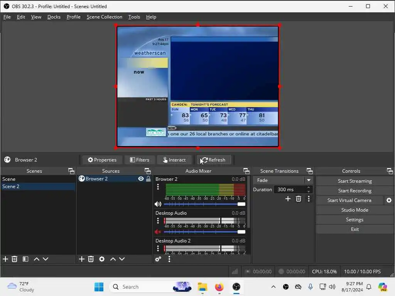
Task: Open Windows Start menu
Action: (99, 287)
